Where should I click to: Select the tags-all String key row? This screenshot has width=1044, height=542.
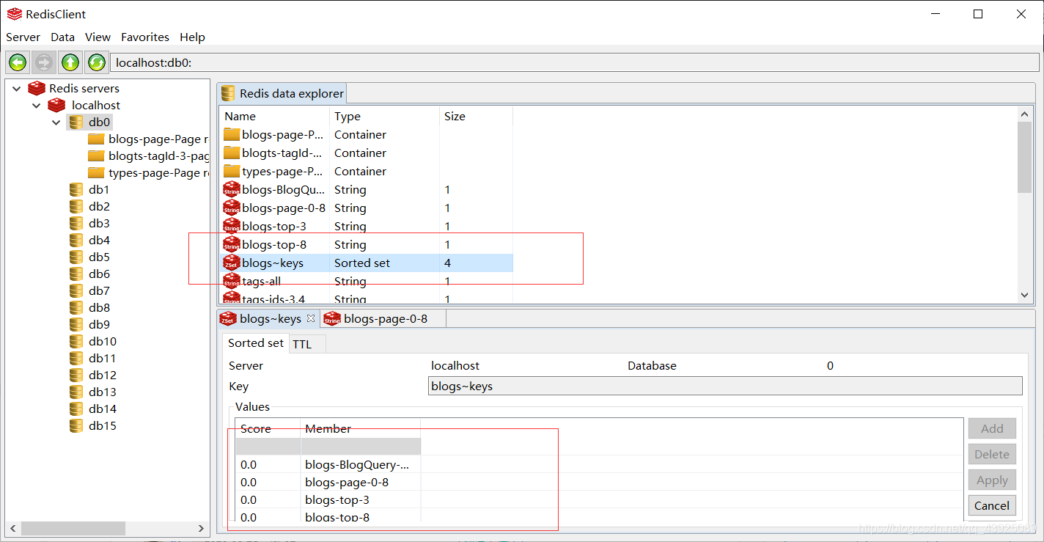(x=367, y=282)
